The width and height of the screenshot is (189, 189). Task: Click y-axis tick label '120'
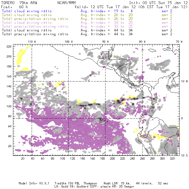point(9,96)
